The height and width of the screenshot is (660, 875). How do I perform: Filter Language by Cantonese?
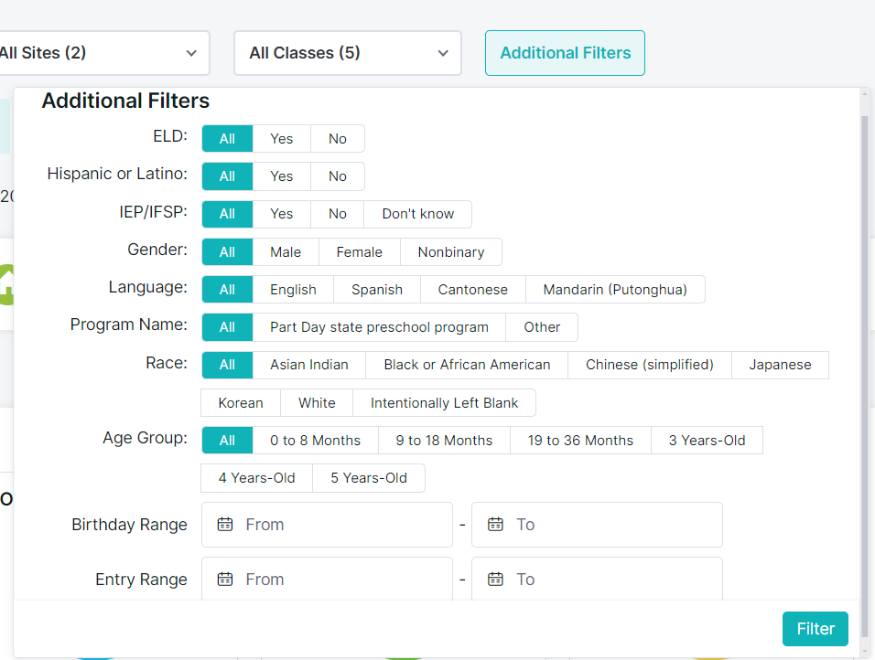472,289
